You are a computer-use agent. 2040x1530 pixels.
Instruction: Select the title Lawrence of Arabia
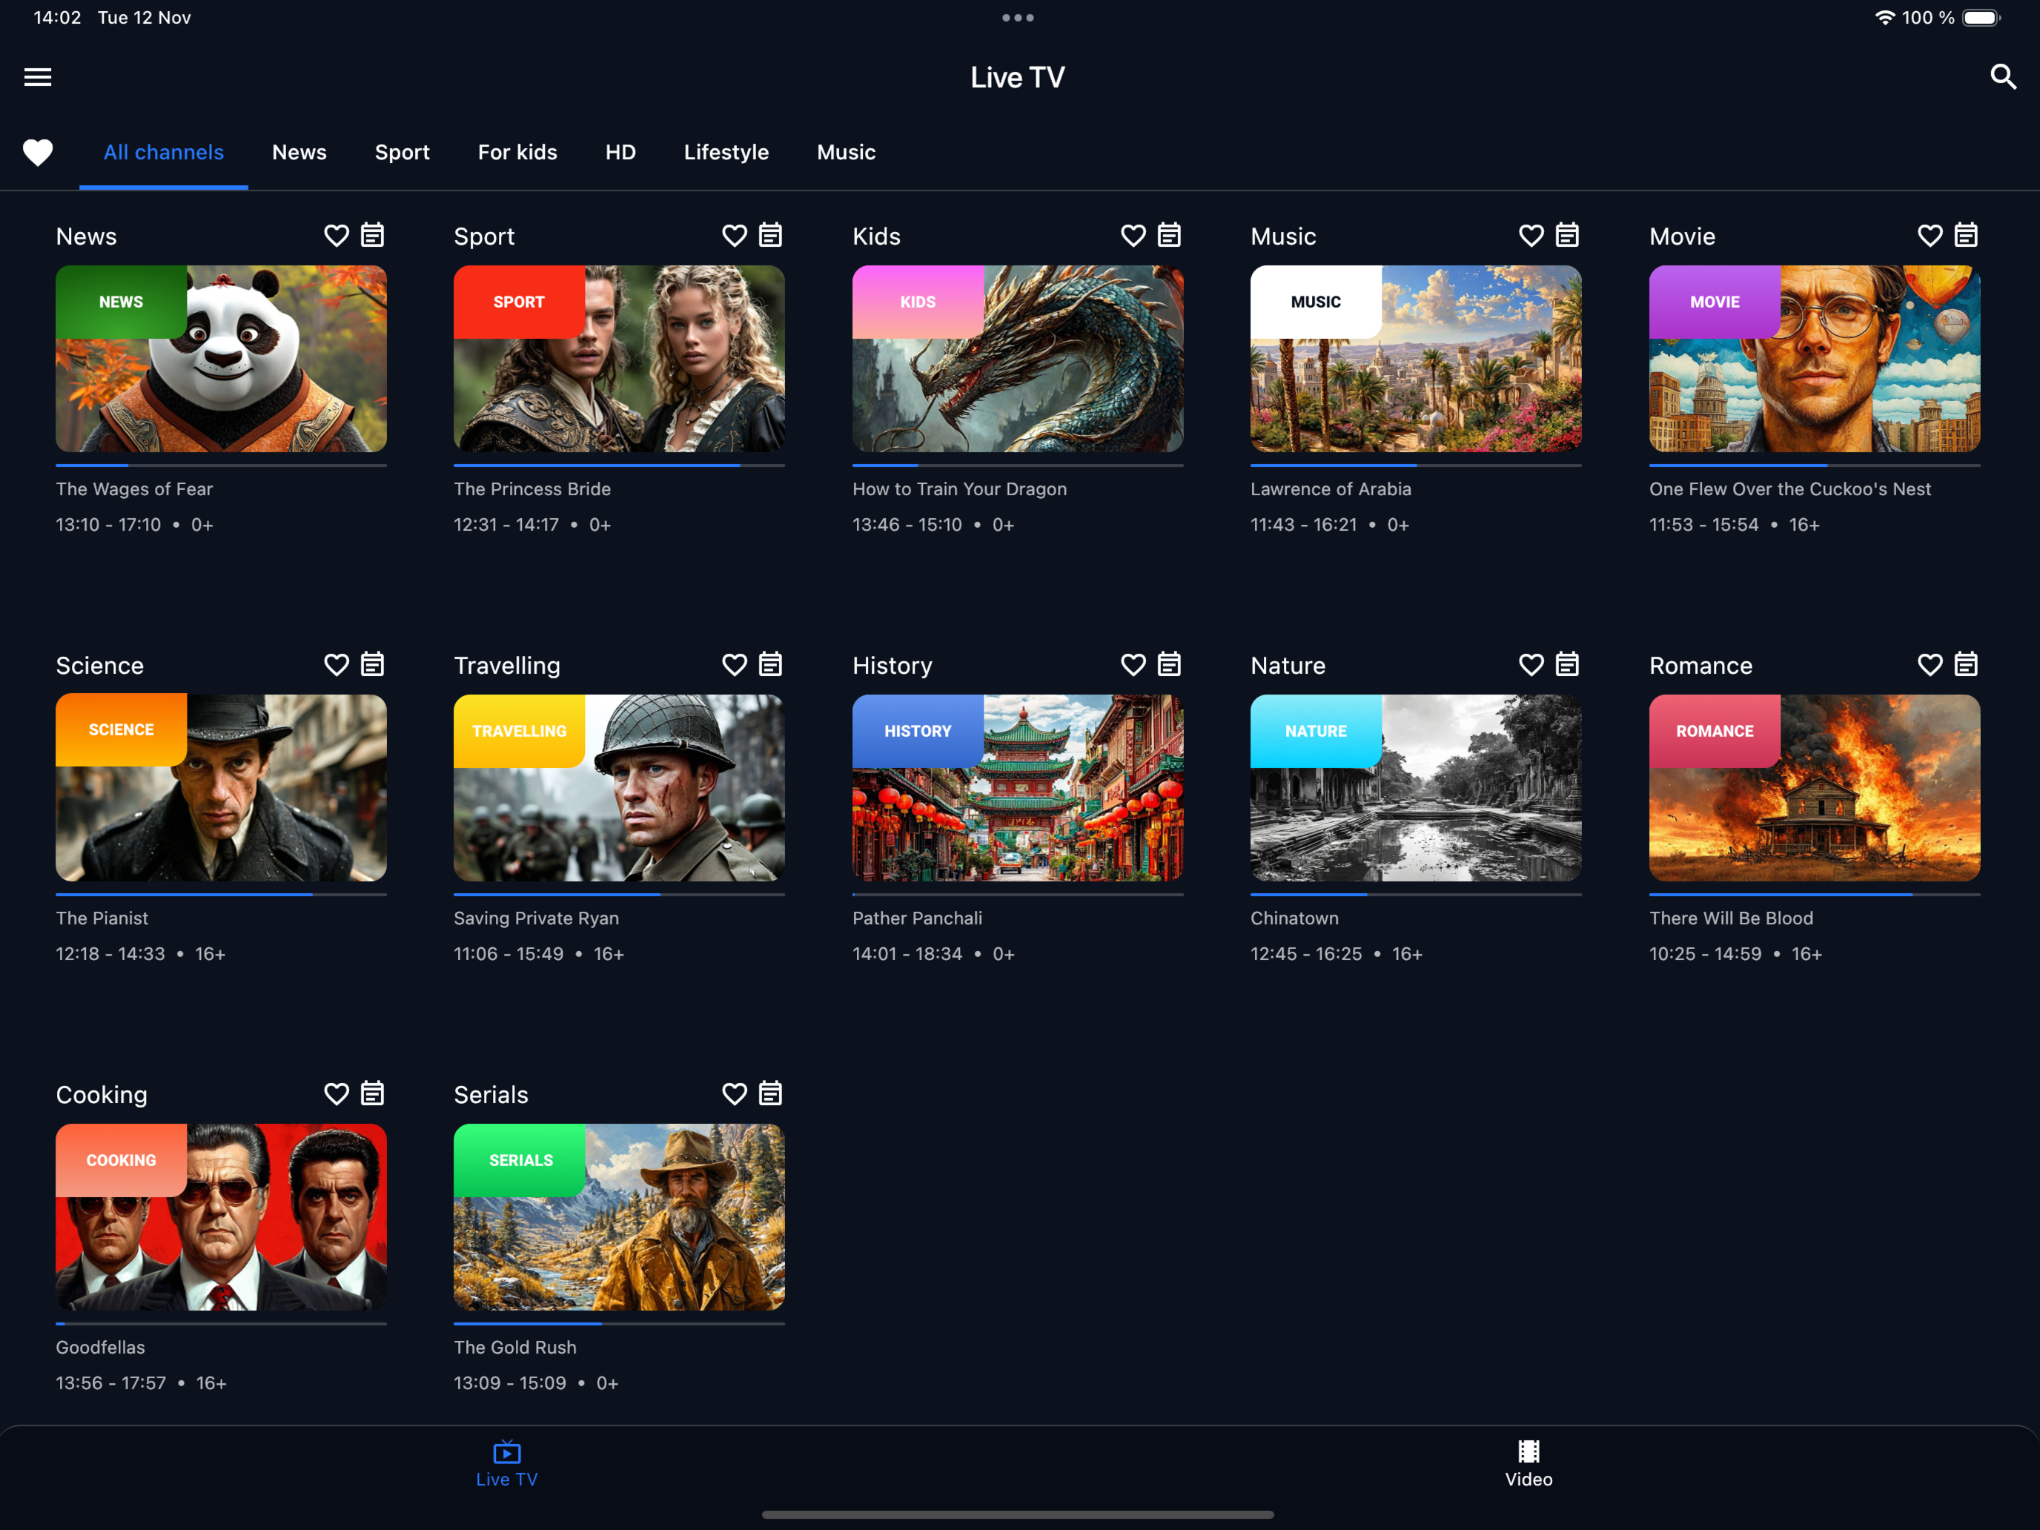point(1330,489)
